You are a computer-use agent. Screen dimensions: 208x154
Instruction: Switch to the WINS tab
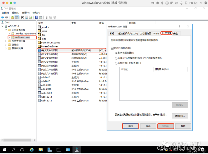pos(156,33)
